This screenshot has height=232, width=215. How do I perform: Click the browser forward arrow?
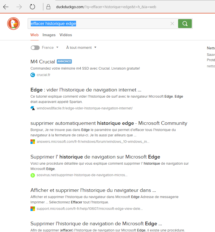[x=19, y=7]
